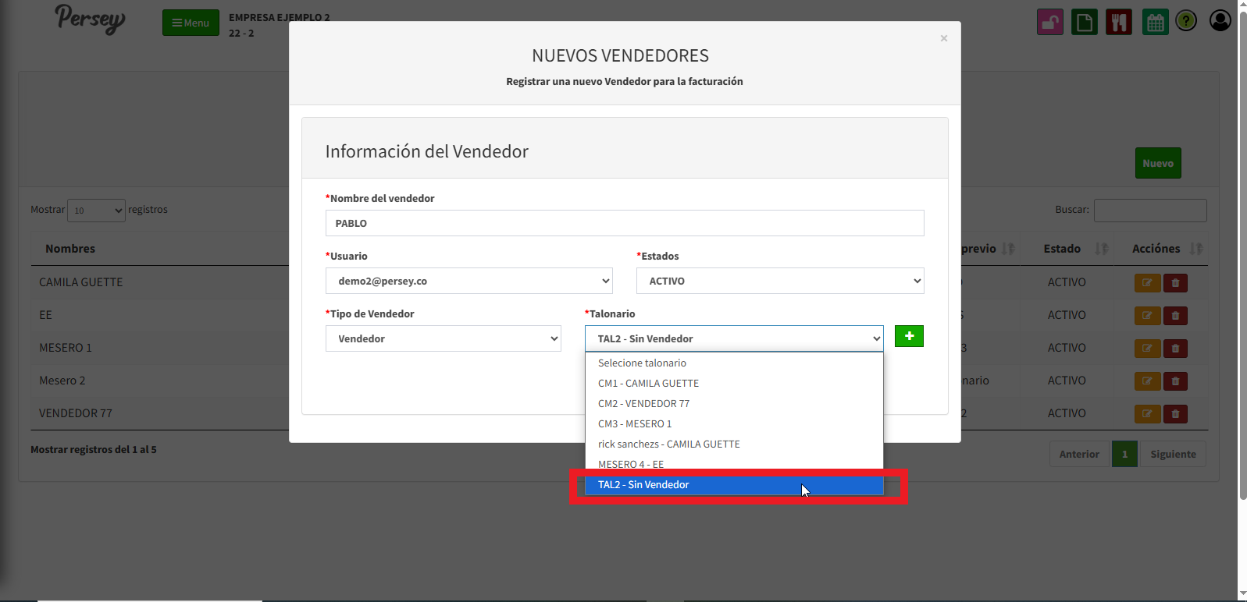Choose 'TAL2 - Sin Vendedor' from list

(643, 485)
